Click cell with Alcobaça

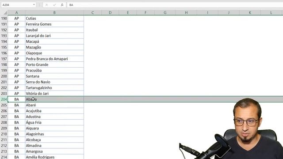click(54, 140)
